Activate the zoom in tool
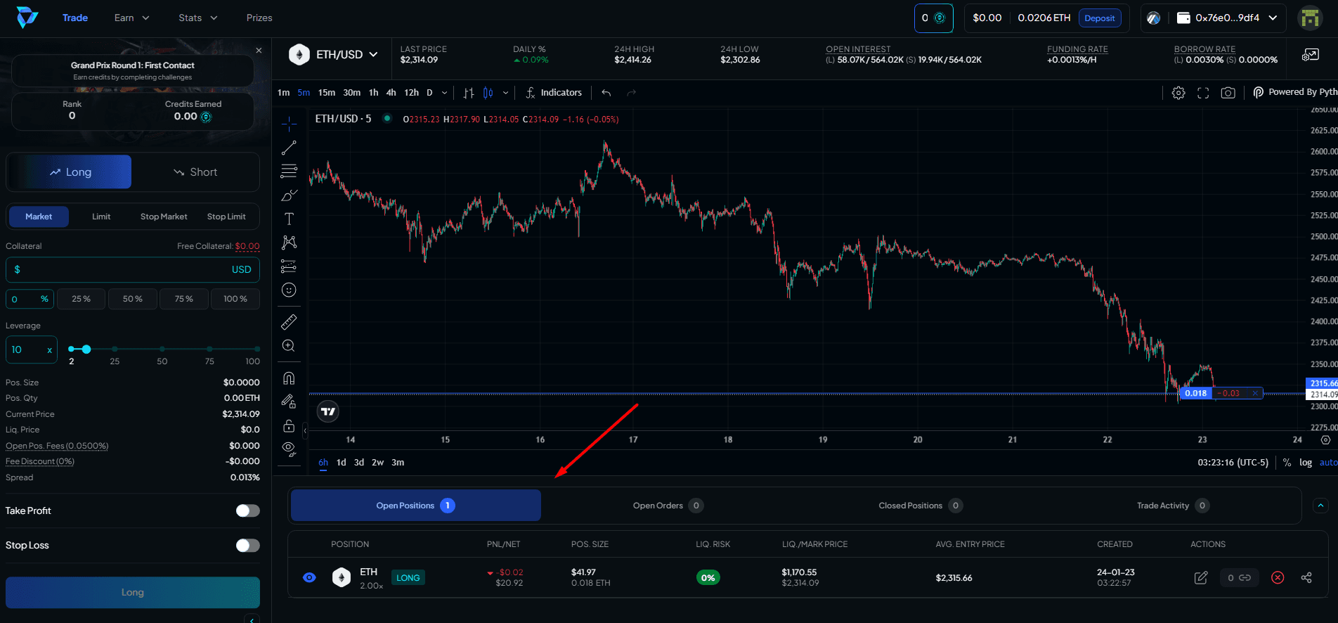The height and width of the screenshot is (623, 1338). click(x=289, y=346)
